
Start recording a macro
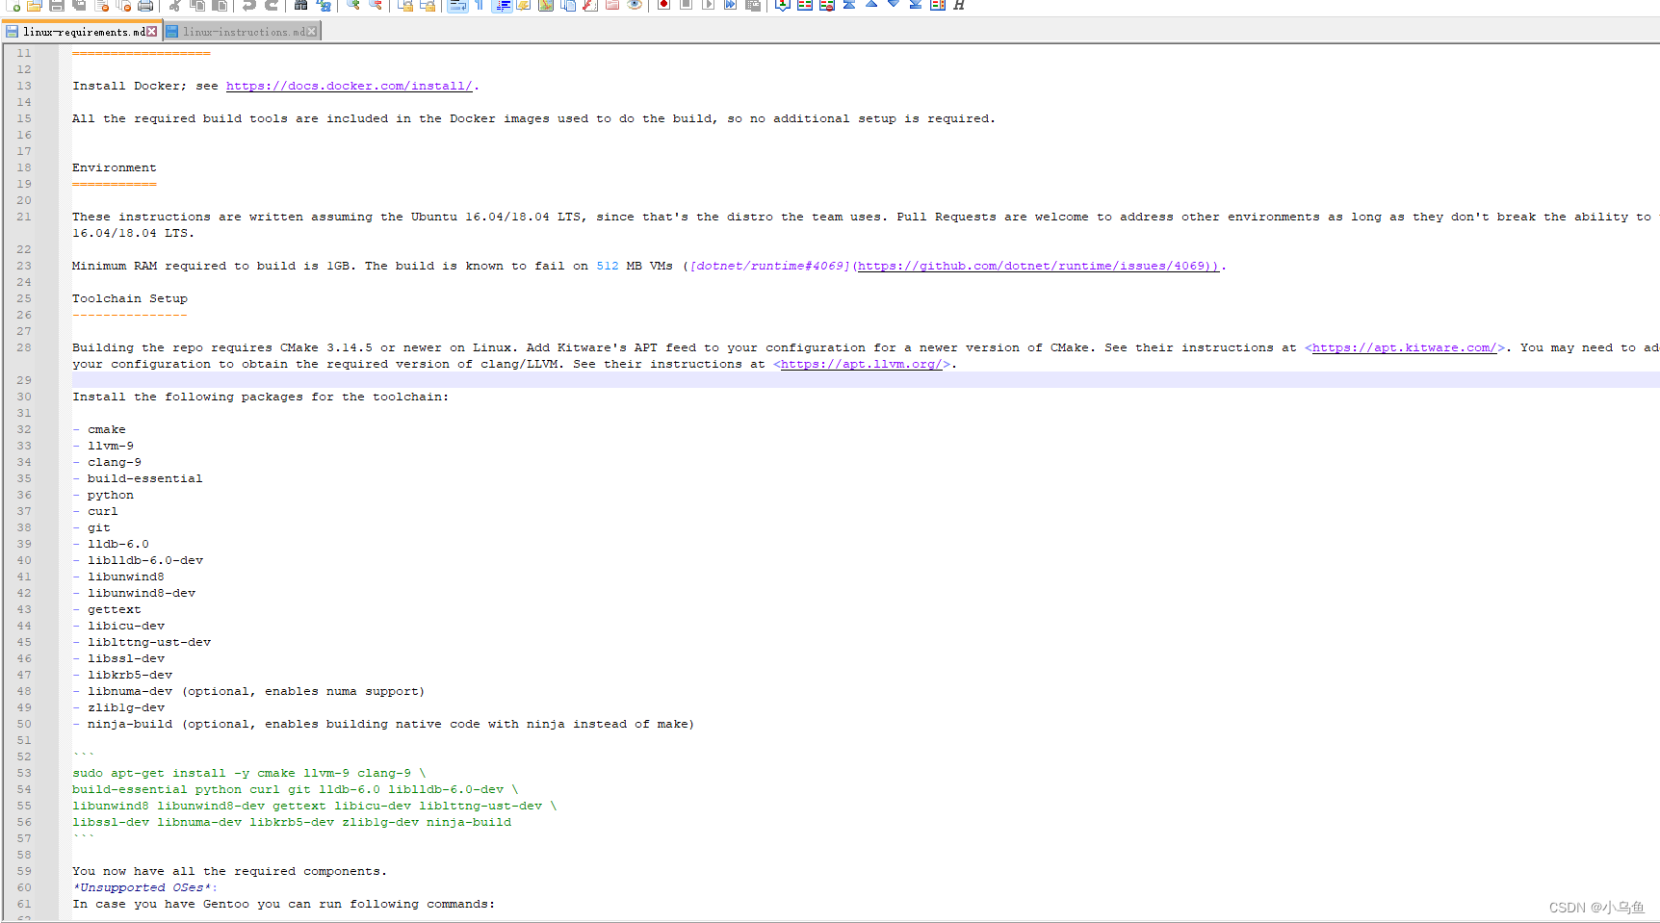(x=662, y=6)
